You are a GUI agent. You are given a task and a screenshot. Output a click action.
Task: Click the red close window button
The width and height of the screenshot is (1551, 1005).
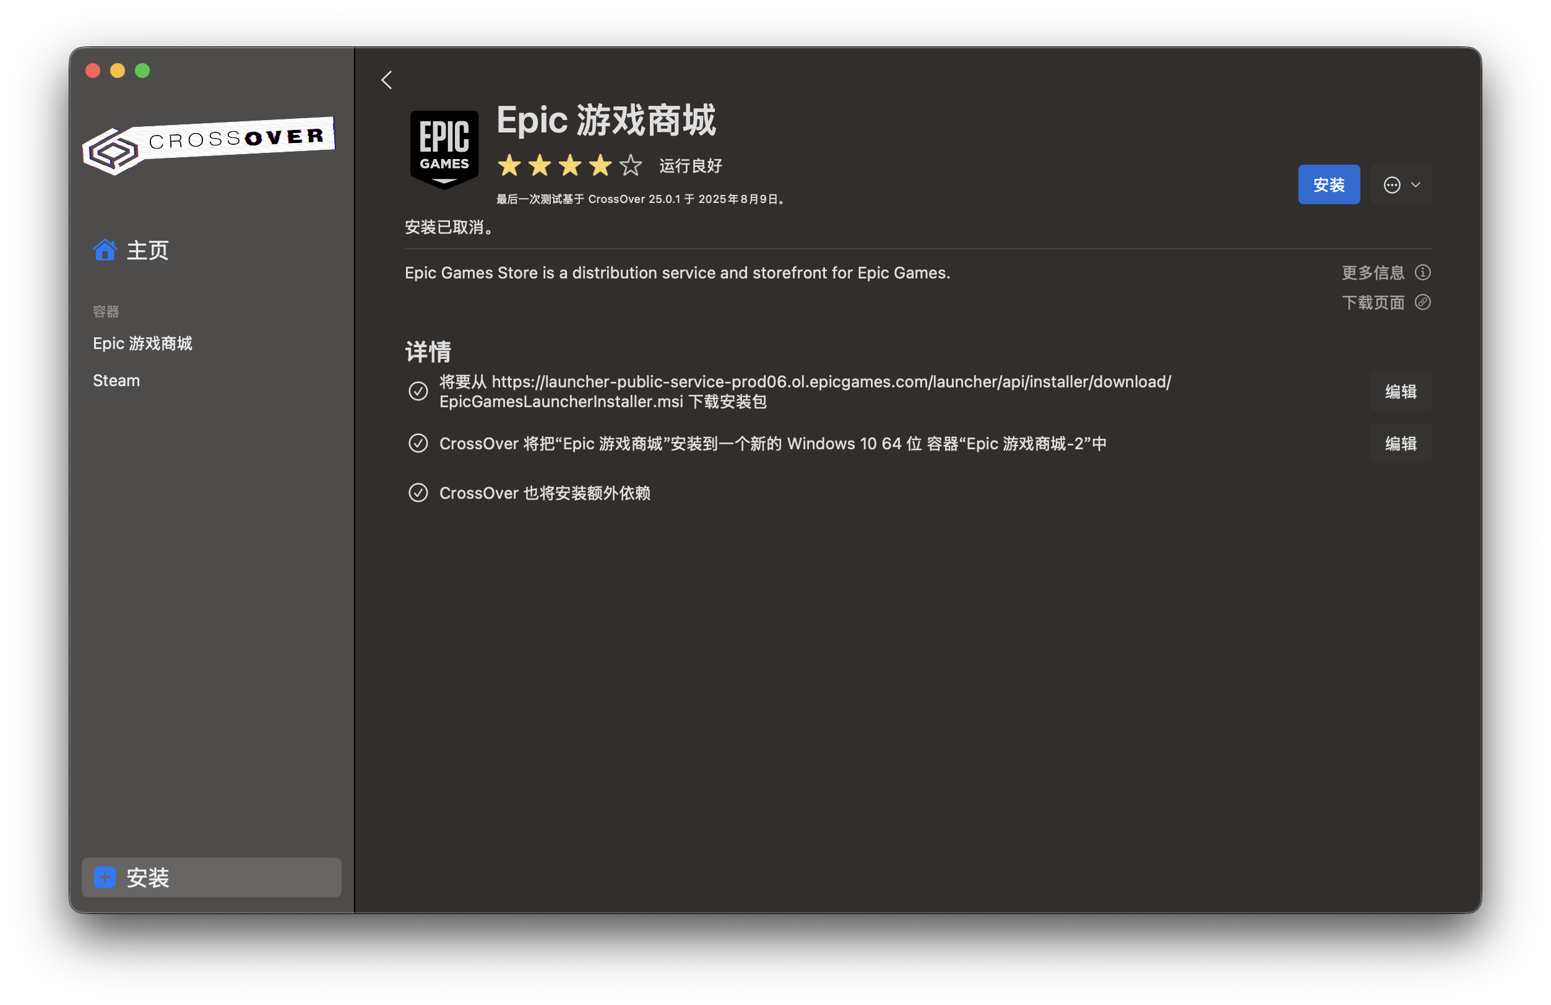93,71
